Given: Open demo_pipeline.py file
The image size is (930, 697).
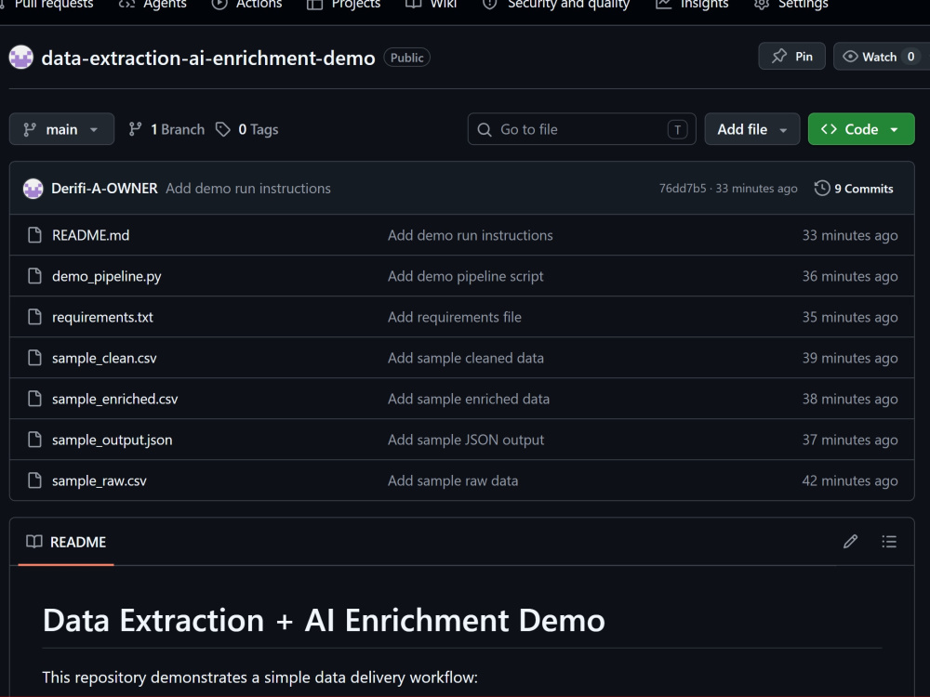Looking at the screenshot, I should pyautogui.click(x=107, y=277).
